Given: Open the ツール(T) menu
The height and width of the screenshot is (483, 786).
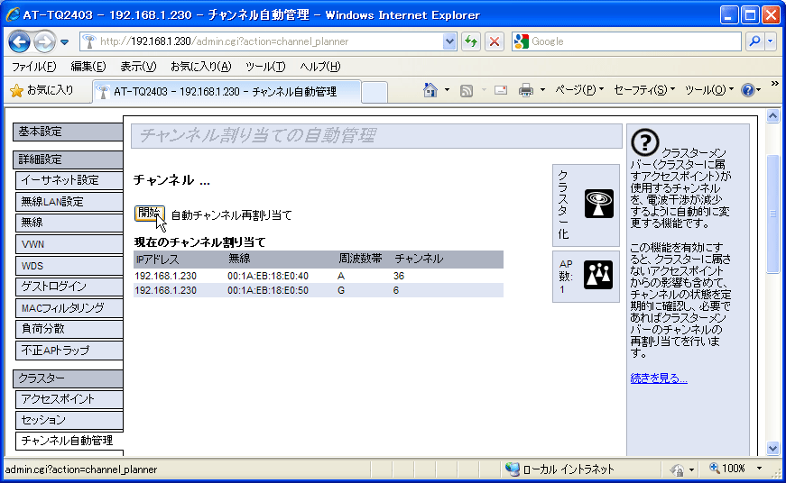Looking at the screenshot, I should (x=265, y=67).
